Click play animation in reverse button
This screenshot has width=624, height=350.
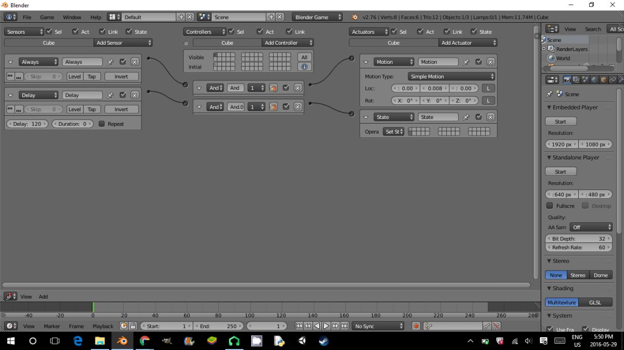(x=317, y=326)
